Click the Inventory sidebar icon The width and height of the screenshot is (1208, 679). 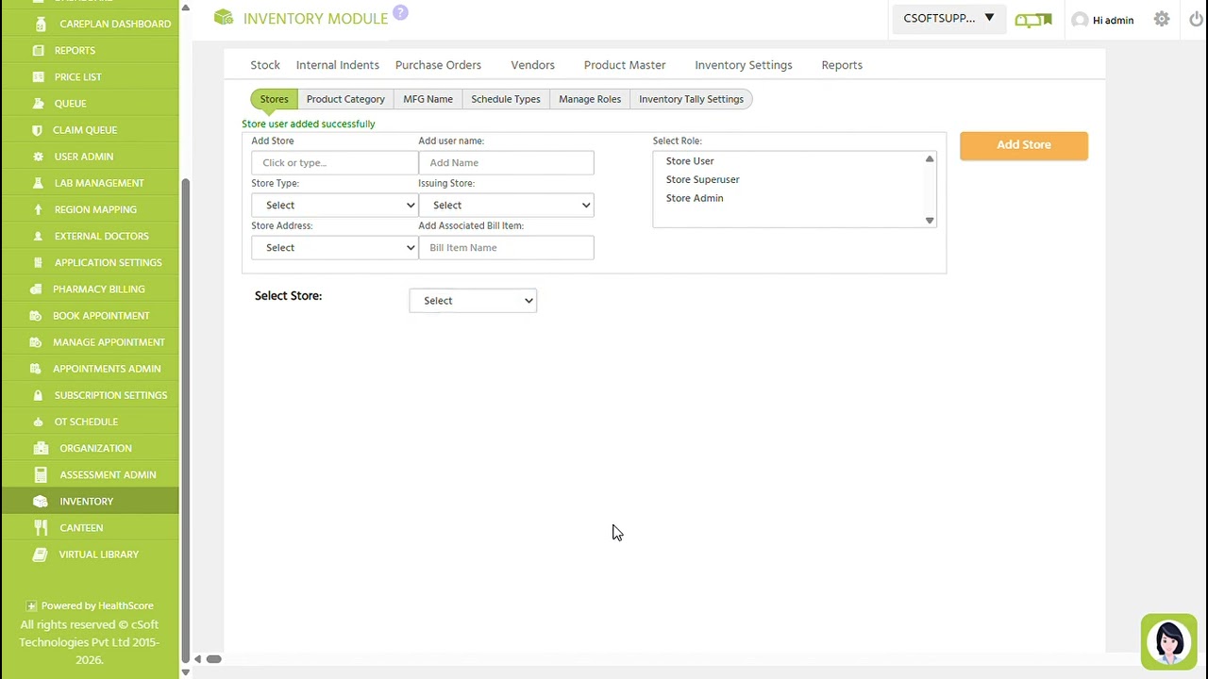point(40,501)
